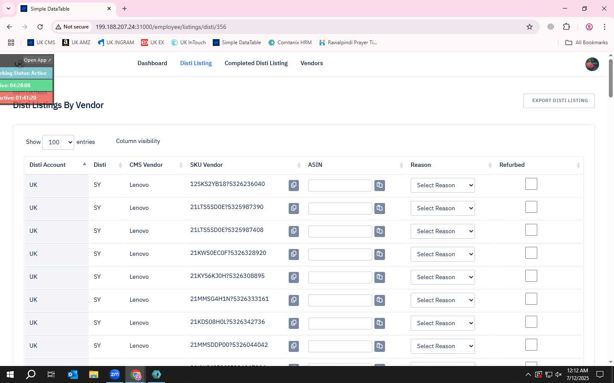Tick Refurbed checkbox for 21KDS08H0L?5326342736

(x=531, y=322)
